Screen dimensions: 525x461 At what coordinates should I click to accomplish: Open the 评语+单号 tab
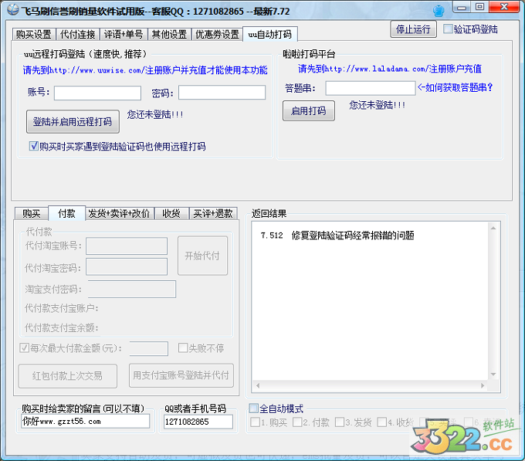124,34
